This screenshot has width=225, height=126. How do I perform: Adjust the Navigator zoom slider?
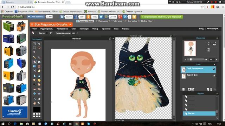pyautogui.click(x=191, y=59)
